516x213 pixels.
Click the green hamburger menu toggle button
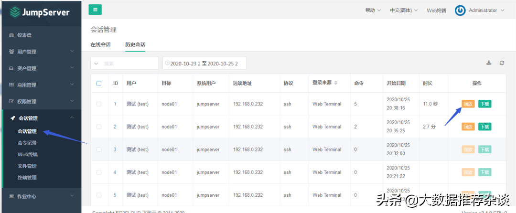tap(95, 10)
